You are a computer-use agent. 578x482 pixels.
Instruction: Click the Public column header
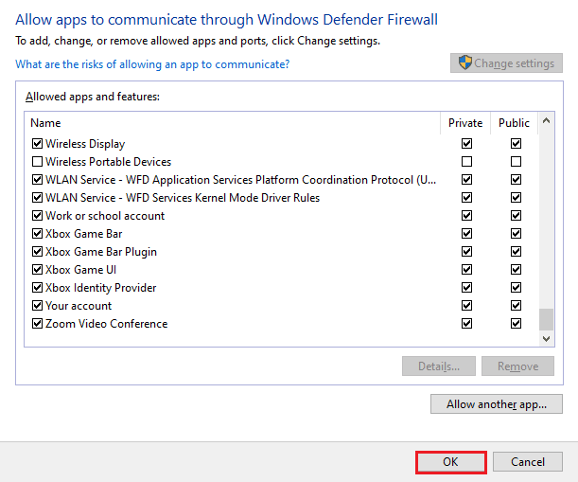pos(514,123)
